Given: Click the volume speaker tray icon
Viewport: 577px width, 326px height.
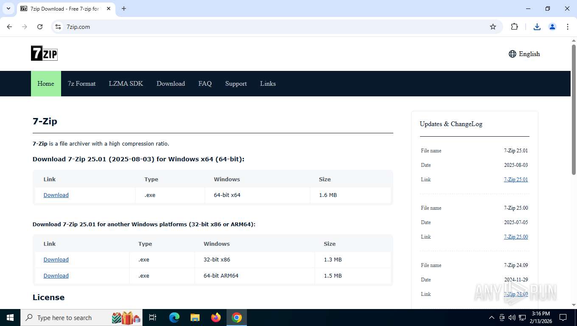Looking at the screenshot, I should point(512,318).
